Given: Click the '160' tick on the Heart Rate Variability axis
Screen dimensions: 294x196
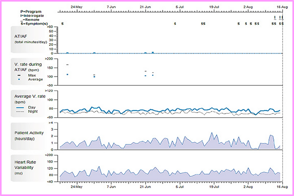Looking at the screenshot, I should [50, 162].
